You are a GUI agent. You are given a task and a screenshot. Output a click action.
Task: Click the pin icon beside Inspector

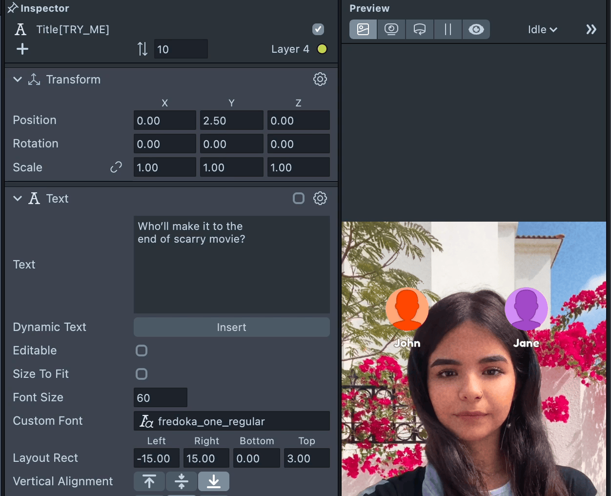(x=12, y=8)
